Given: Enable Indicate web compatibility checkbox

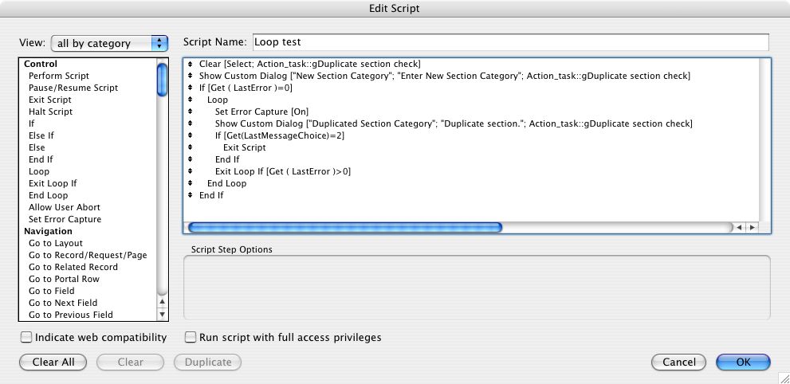Looking at the screenshot, I should pos(26,337).
